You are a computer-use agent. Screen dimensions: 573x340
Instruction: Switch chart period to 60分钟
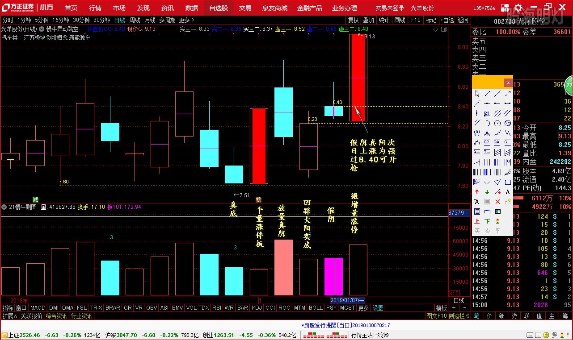click(x=102, y=20)
